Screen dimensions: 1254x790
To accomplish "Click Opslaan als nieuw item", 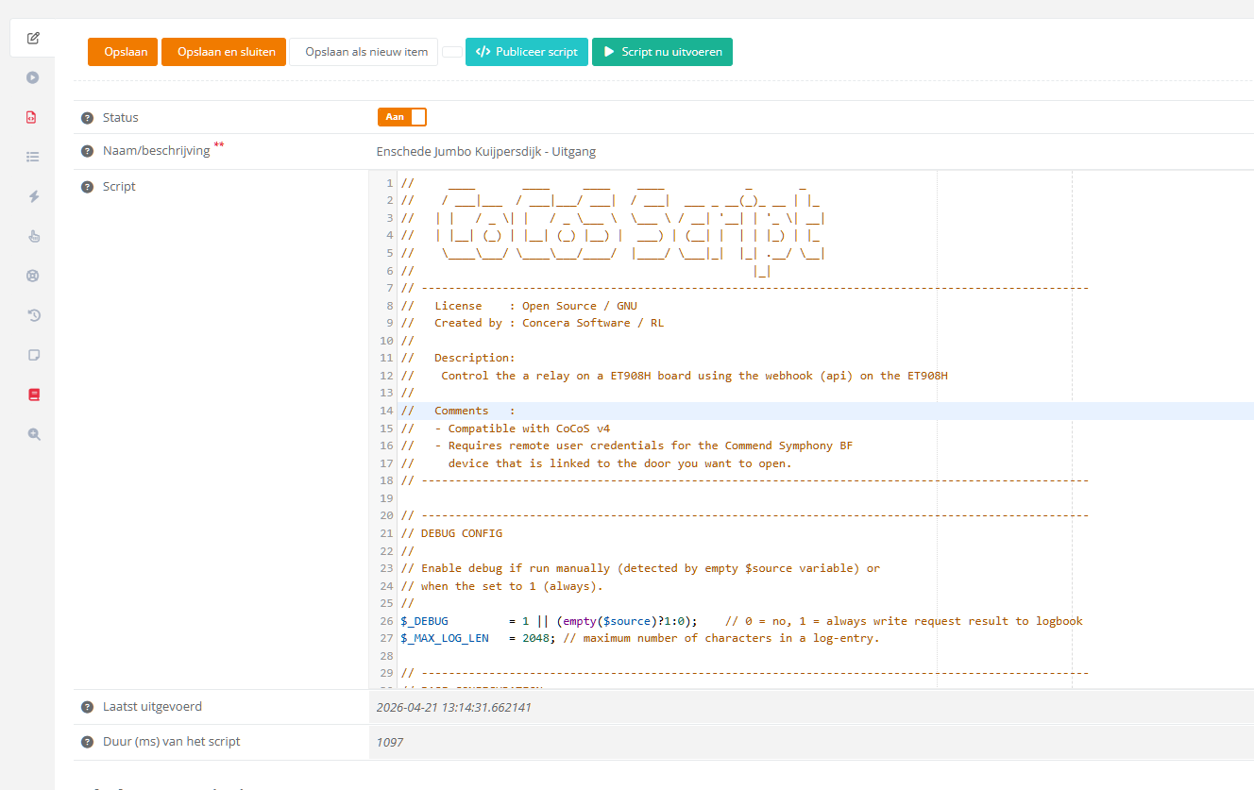I will [365, 52].
